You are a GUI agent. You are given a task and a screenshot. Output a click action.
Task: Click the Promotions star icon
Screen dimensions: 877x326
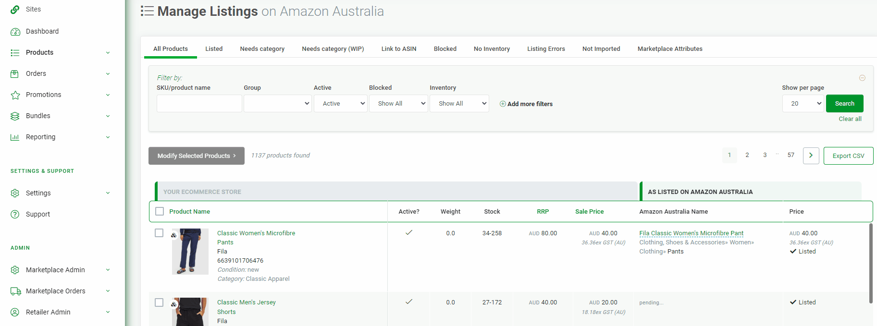click(x=15, y=95)
